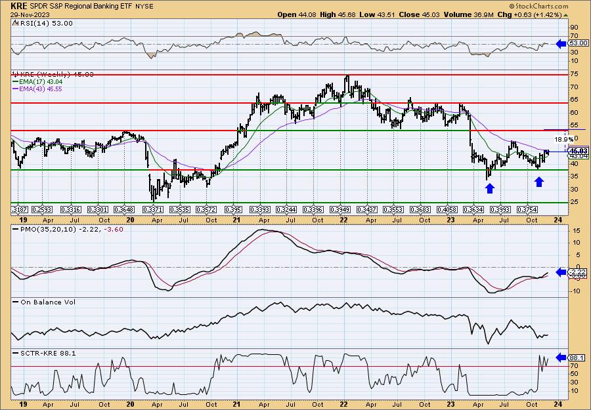Click the 0.3572 dividend value box

(x=207, y=209)
